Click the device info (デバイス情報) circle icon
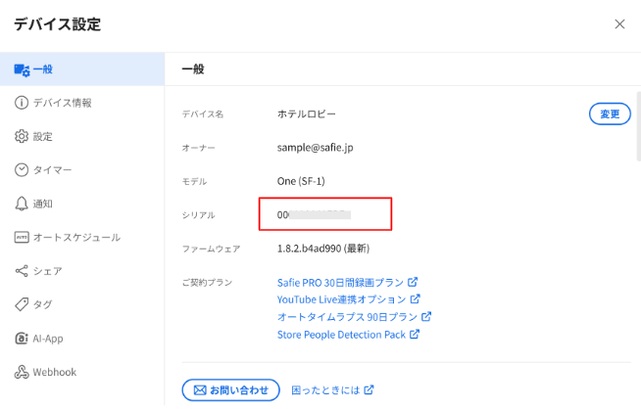This screenshot has width=641, height=409. [x=22, y=103]
